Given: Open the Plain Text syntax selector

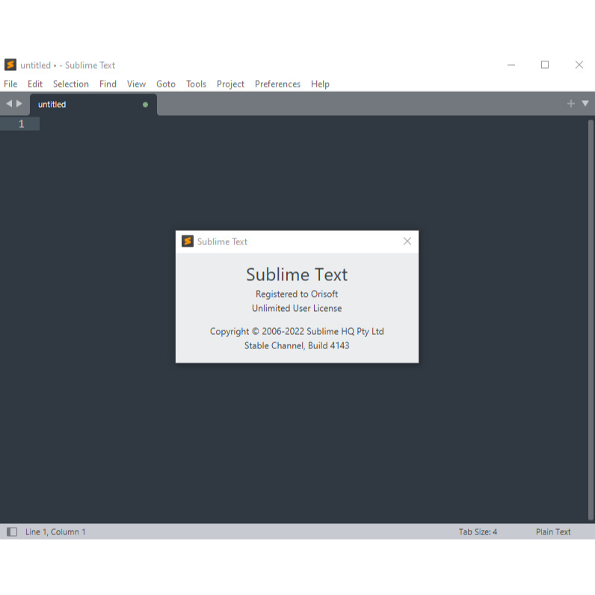Looking at the screenshot, I should (x=552, y=531).
